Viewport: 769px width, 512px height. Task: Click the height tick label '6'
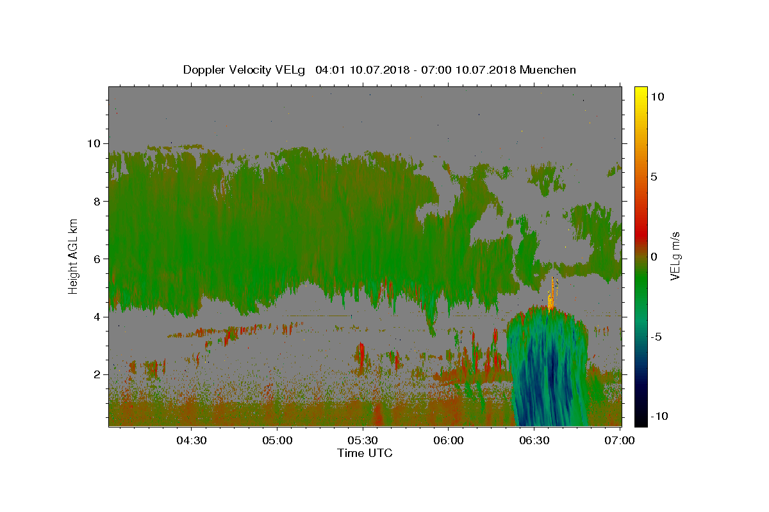click(x=97, y=259)
